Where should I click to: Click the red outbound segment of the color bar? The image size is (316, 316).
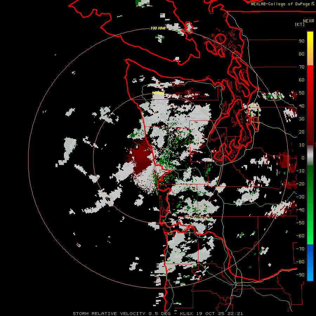point(310,105)
